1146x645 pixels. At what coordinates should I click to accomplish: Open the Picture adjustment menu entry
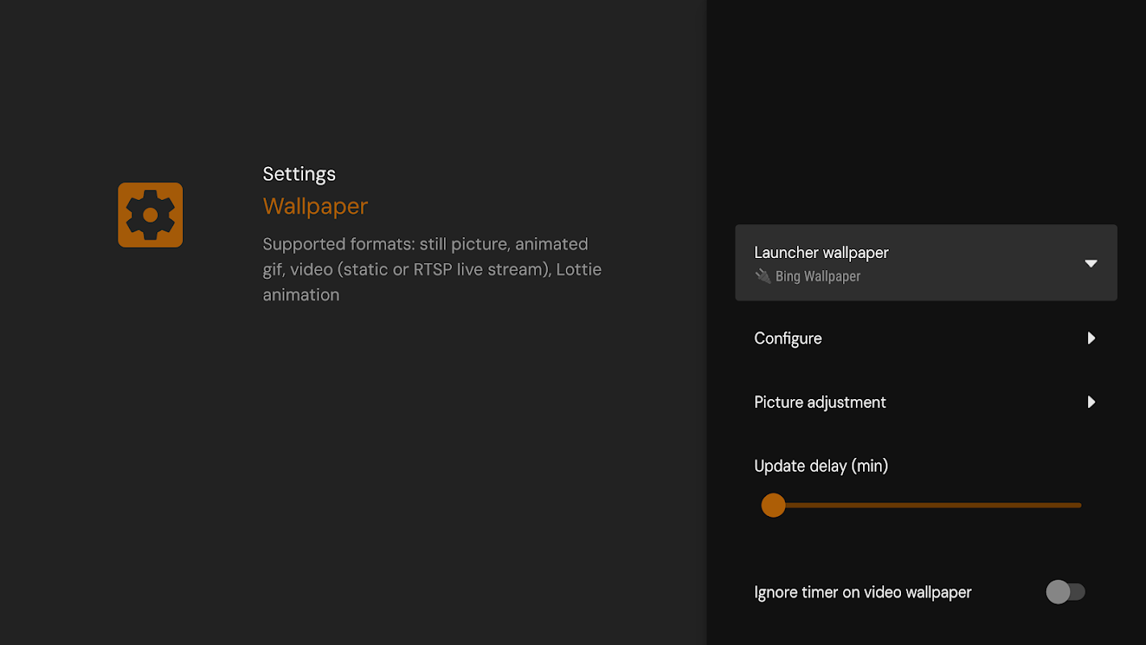point(926,402)
